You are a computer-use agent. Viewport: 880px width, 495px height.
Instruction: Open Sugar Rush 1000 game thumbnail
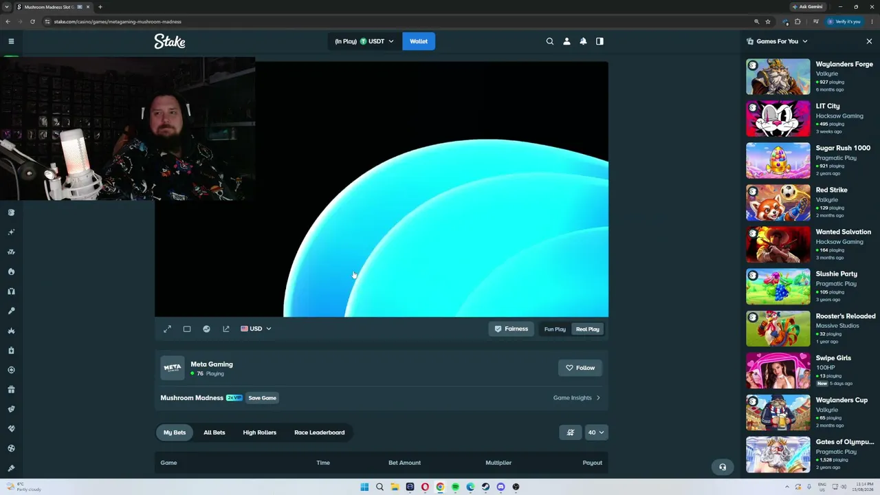(x=778, y=161)
